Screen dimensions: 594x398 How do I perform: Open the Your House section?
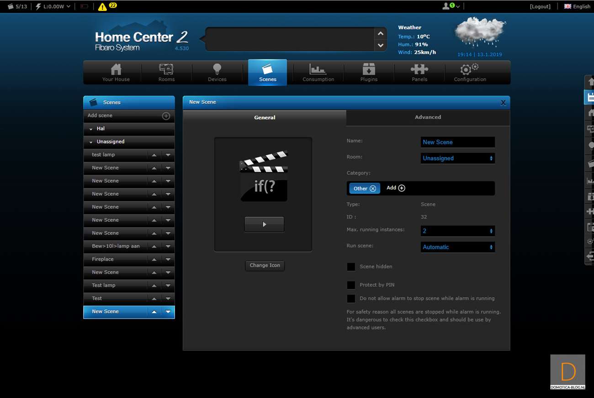coord(116,73)
